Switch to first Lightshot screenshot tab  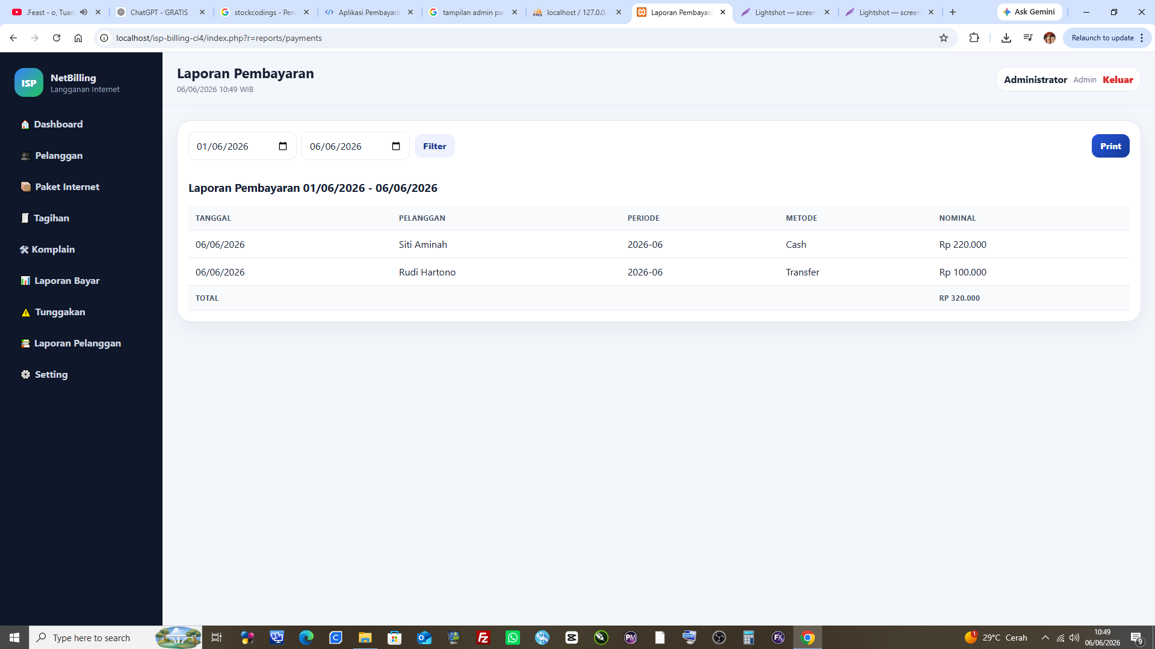[x=784, y=12]
